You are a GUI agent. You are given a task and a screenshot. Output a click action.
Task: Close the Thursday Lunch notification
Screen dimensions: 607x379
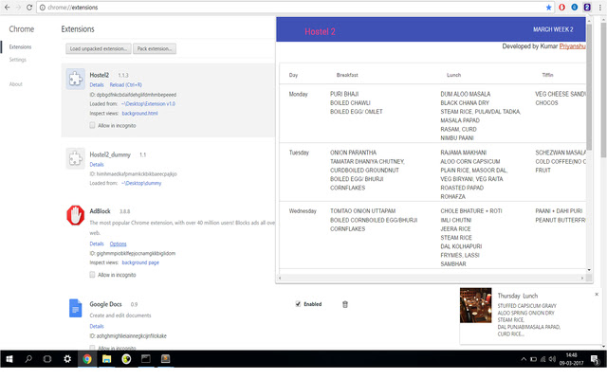click(597, 295)
